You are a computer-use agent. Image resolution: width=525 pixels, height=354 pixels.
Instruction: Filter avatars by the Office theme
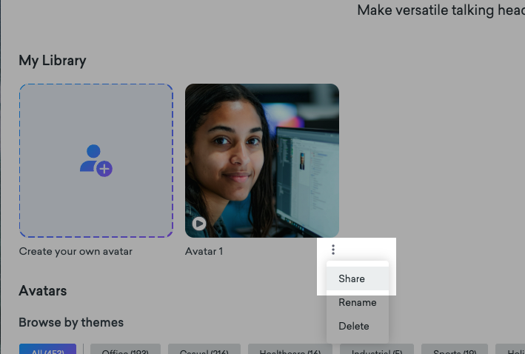coord(125,350)
